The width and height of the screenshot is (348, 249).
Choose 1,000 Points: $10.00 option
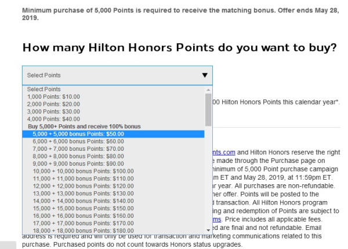52,97
